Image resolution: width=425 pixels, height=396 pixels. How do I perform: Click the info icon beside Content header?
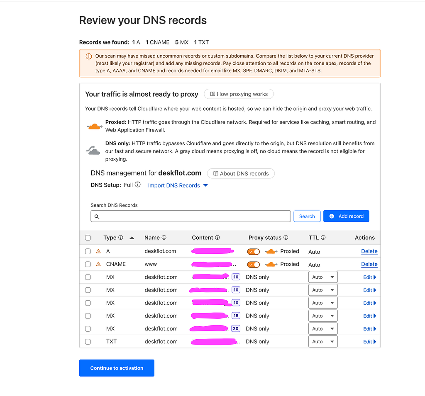pyautogui.click(x=217, y=238)
